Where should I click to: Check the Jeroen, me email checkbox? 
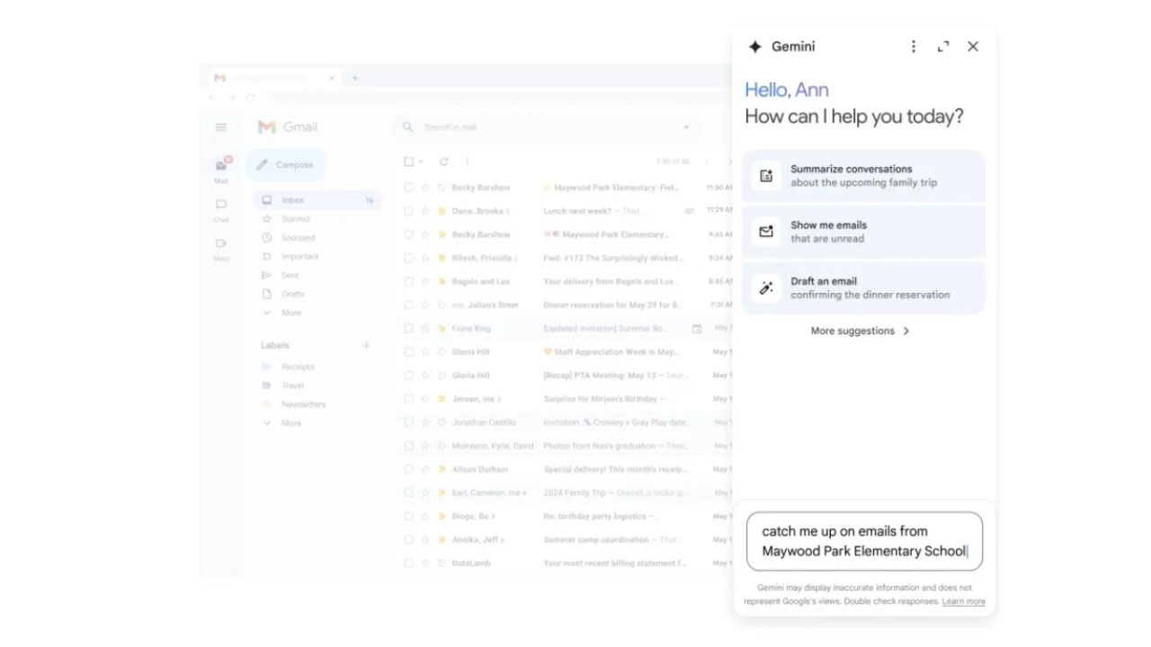click(409, 399)
